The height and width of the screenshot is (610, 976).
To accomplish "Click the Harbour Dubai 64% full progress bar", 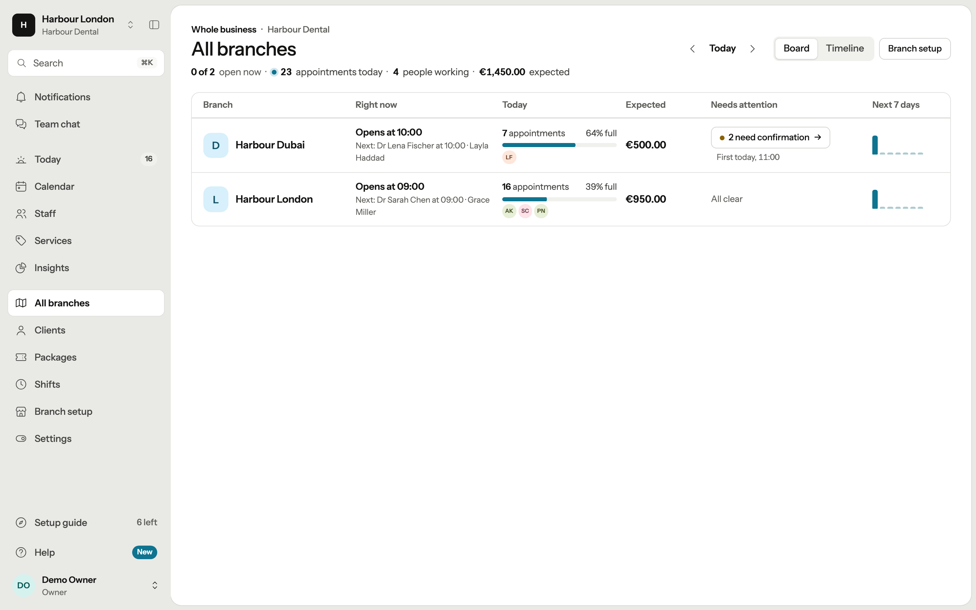I will (x=559, y=145).
